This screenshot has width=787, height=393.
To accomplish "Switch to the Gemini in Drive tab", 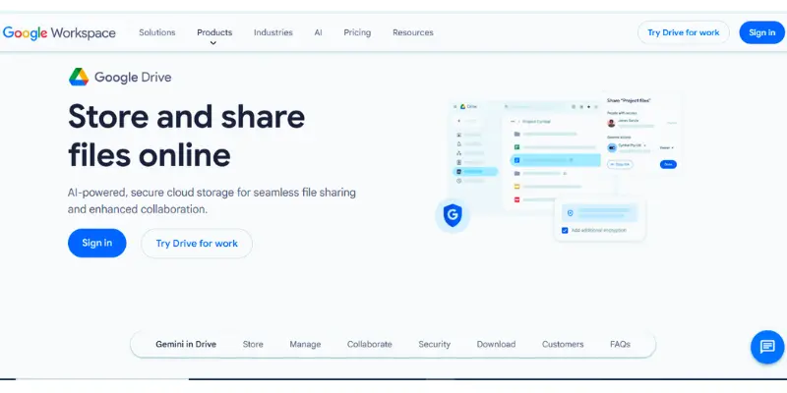I will (x=186, y=345).
